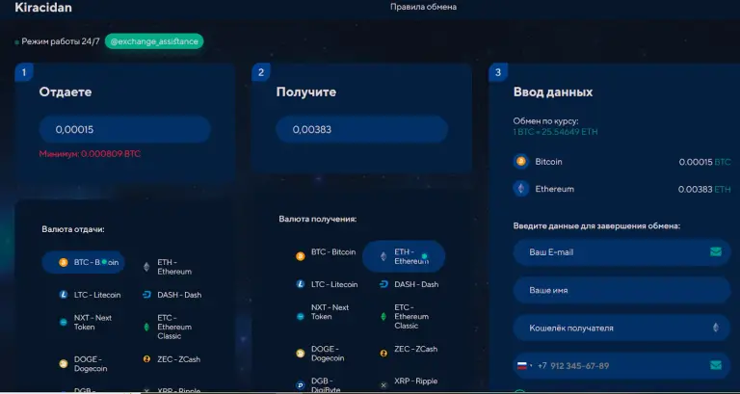Choose NXT - Next Token as give currency
The image size is (740, 394).
coord(88,323)
